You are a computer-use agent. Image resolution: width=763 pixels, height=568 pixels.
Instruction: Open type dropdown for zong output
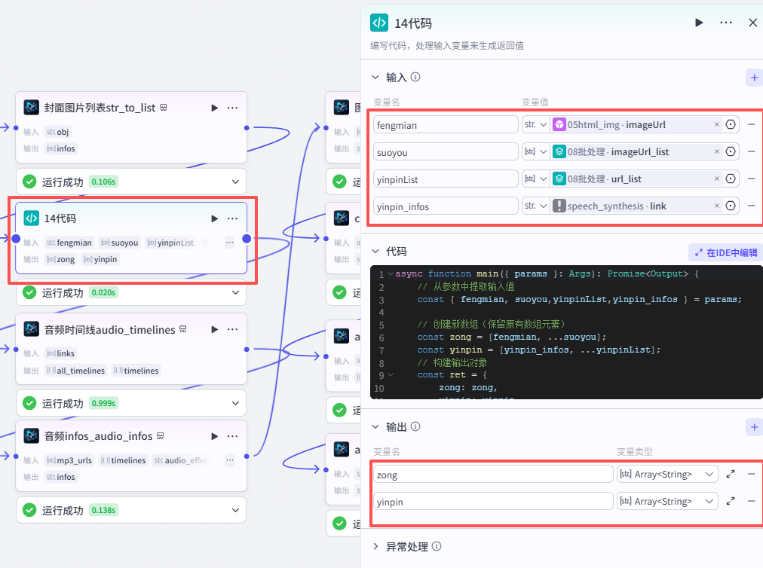point(667,475)
